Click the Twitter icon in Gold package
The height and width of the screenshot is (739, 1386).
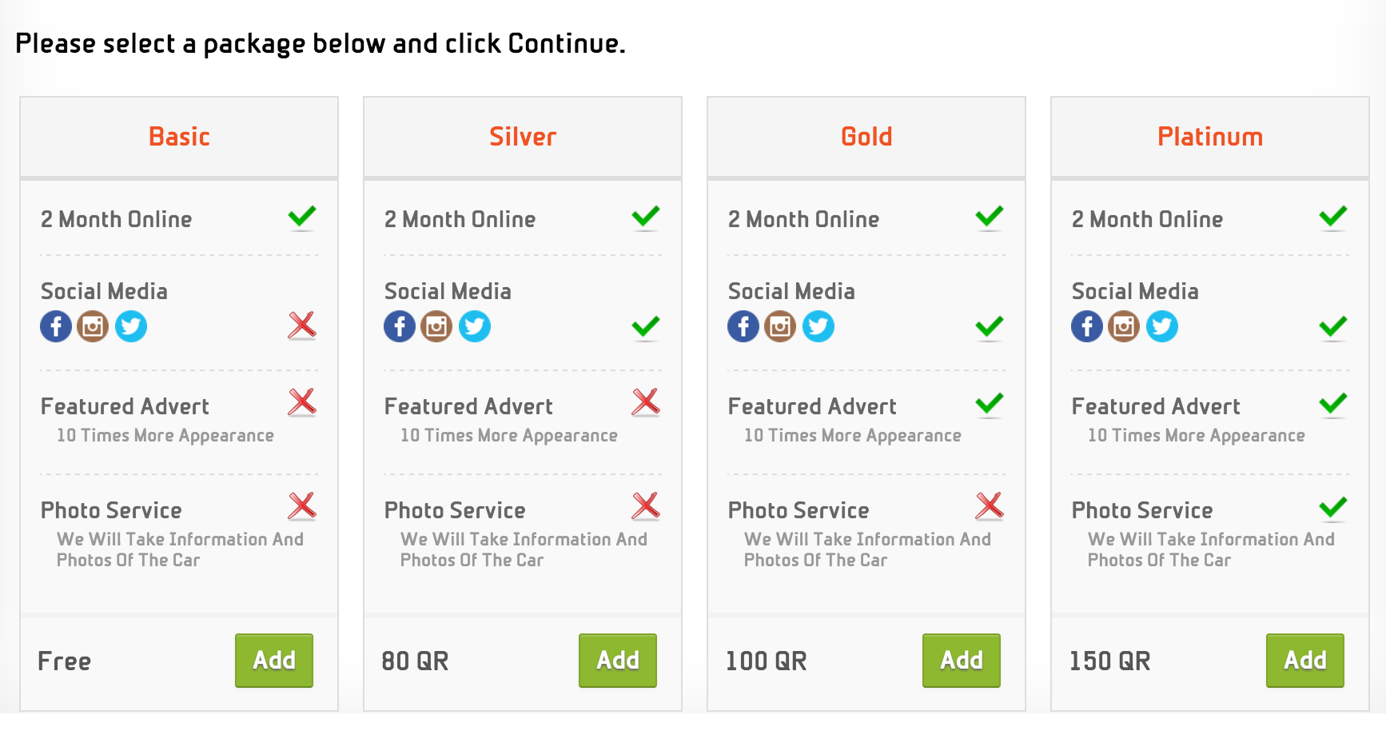818,326
